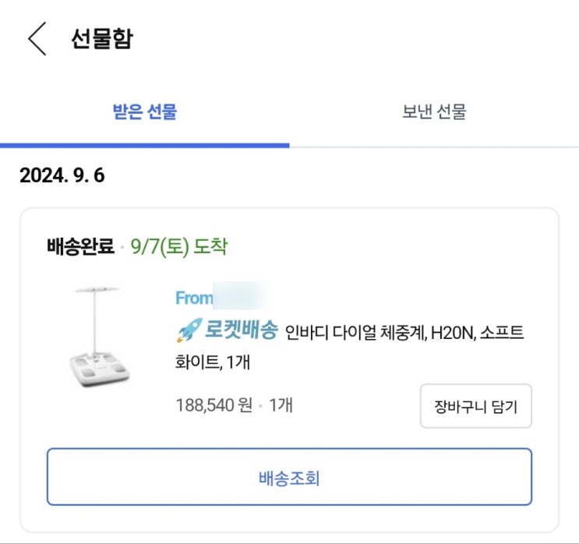Open the 인바디 scale product thumbnail
The width and height of the screenshot is (579, 544).
tap(98, 338)
